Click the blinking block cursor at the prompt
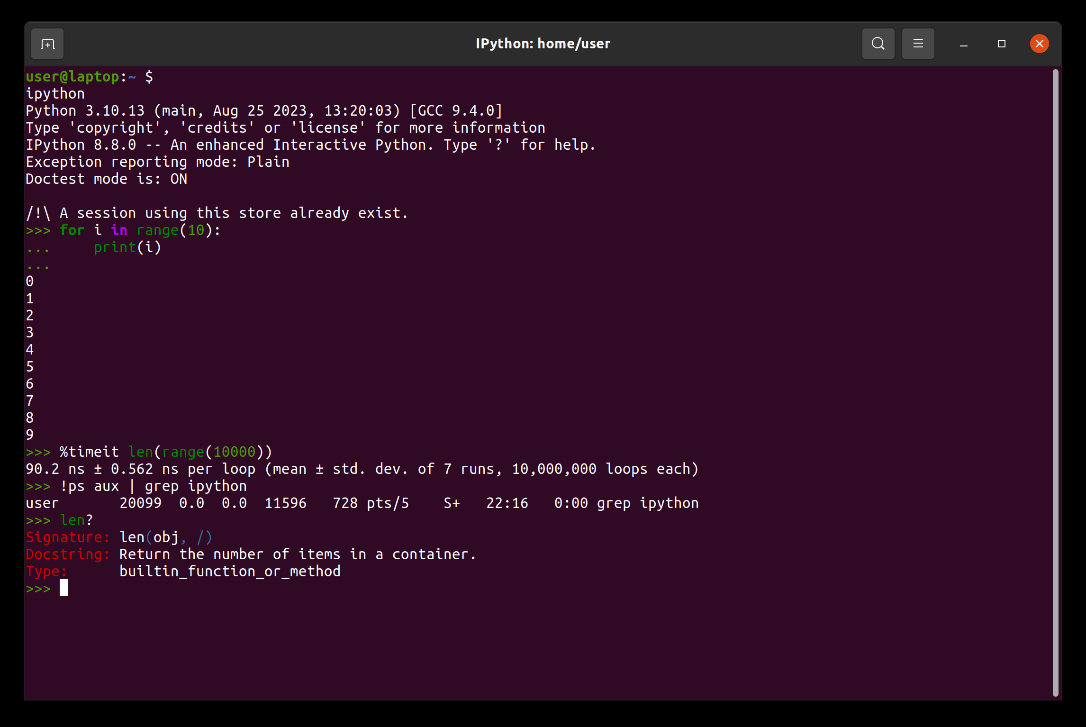Image resolution: width=1086 pixels, height=727 pixels. tap(64, 588)
